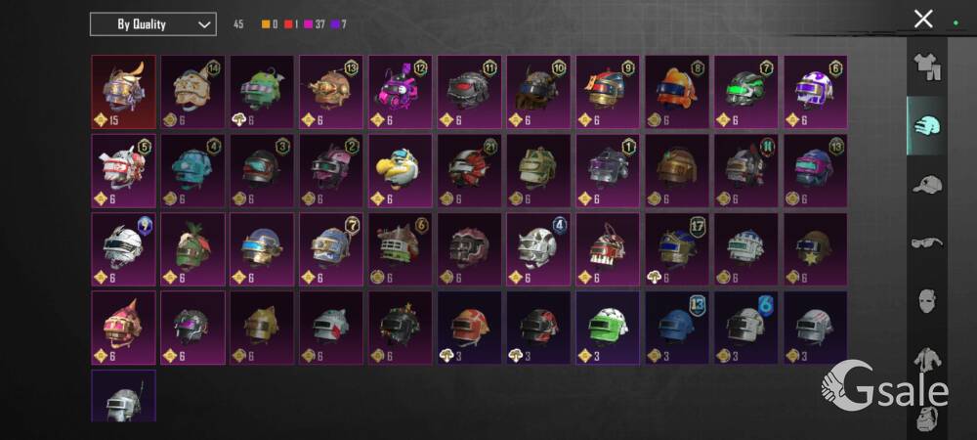Open the cap headwear category icon
Image resolution: width=977 pixels, height=440 pixels.
coord(927,185)
